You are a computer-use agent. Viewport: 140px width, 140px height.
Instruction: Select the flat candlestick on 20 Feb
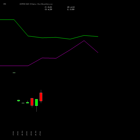click(23, 103)
